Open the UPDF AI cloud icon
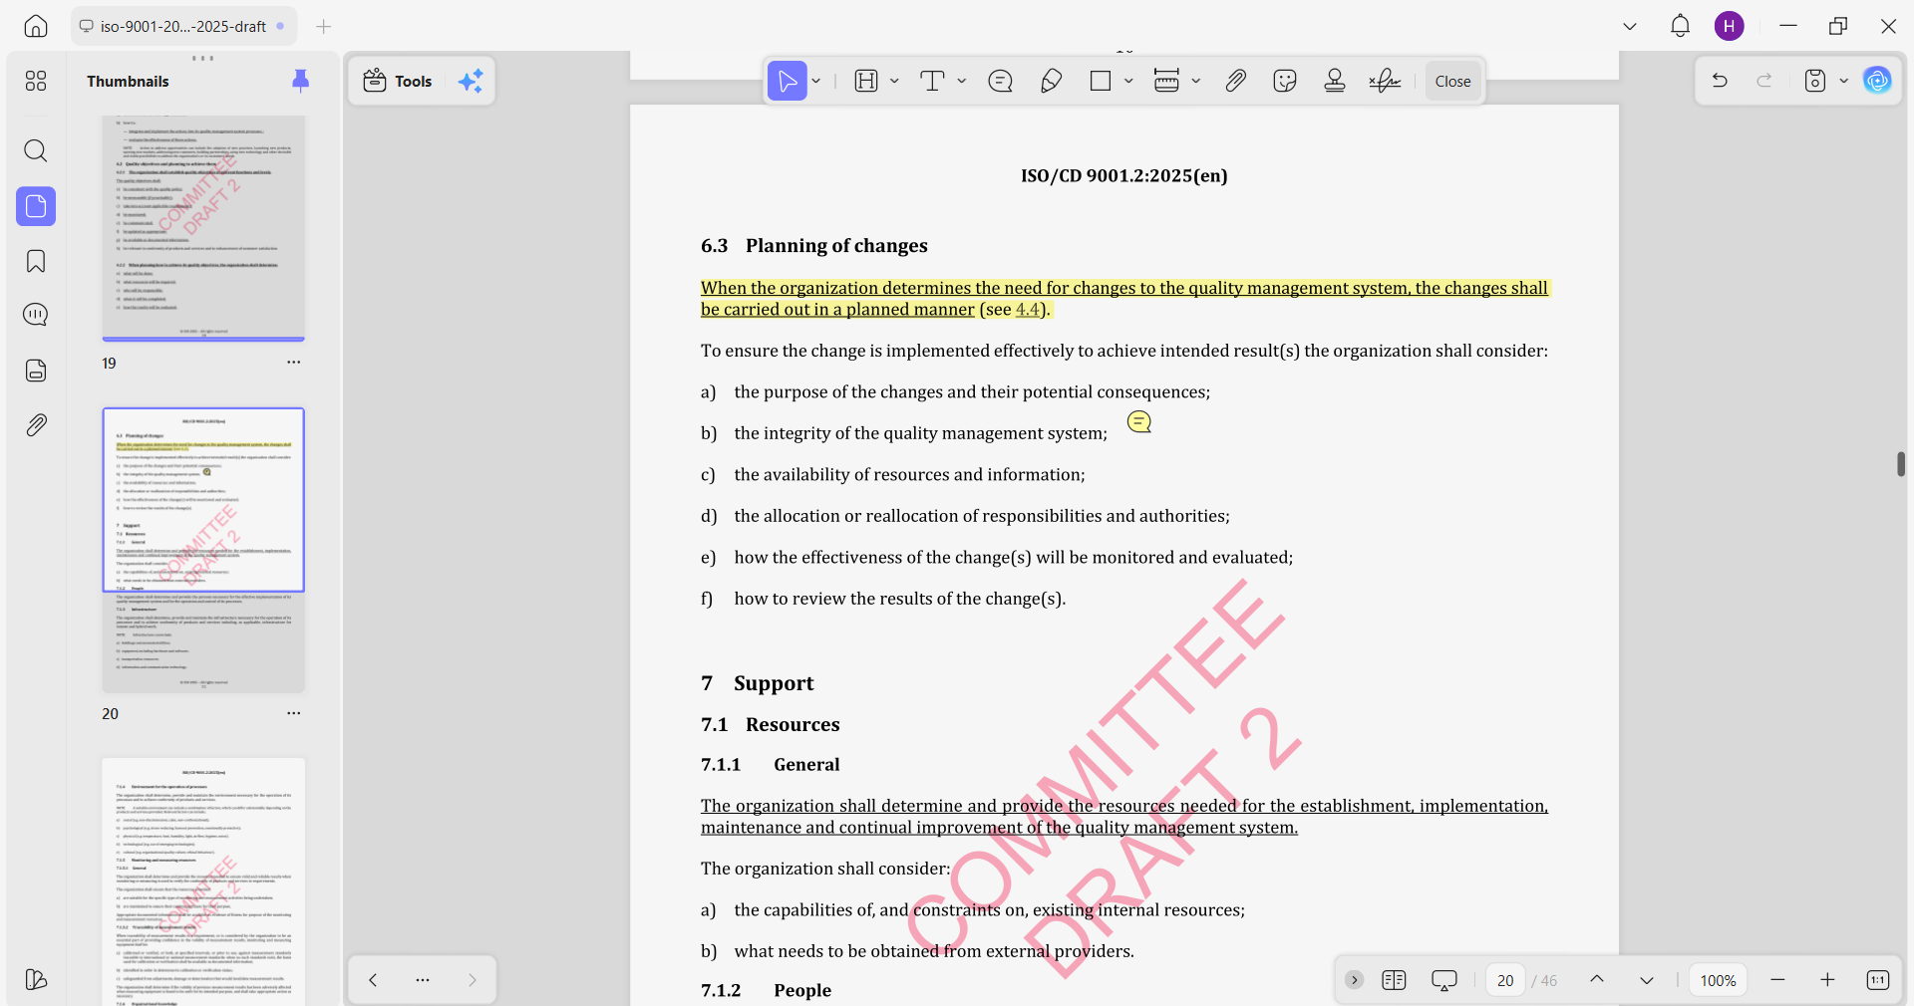Viewport: 1914px width, 1006px height. 1877,81
